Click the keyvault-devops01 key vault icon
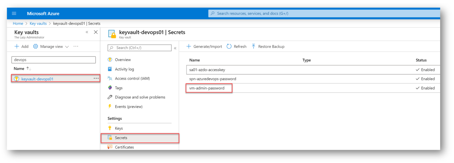454x163 pixels. [x=17, y=79]
